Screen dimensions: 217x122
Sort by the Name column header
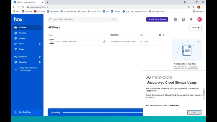tap(50, 35)
